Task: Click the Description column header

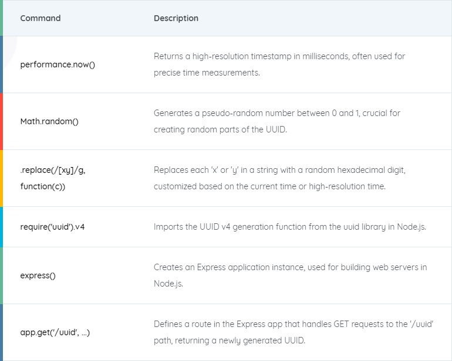Action: click(x=176, y=18)
